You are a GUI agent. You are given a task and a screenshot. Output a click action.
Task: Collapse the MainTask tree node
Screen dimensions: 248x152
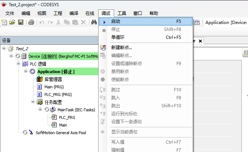pos(40,109)
